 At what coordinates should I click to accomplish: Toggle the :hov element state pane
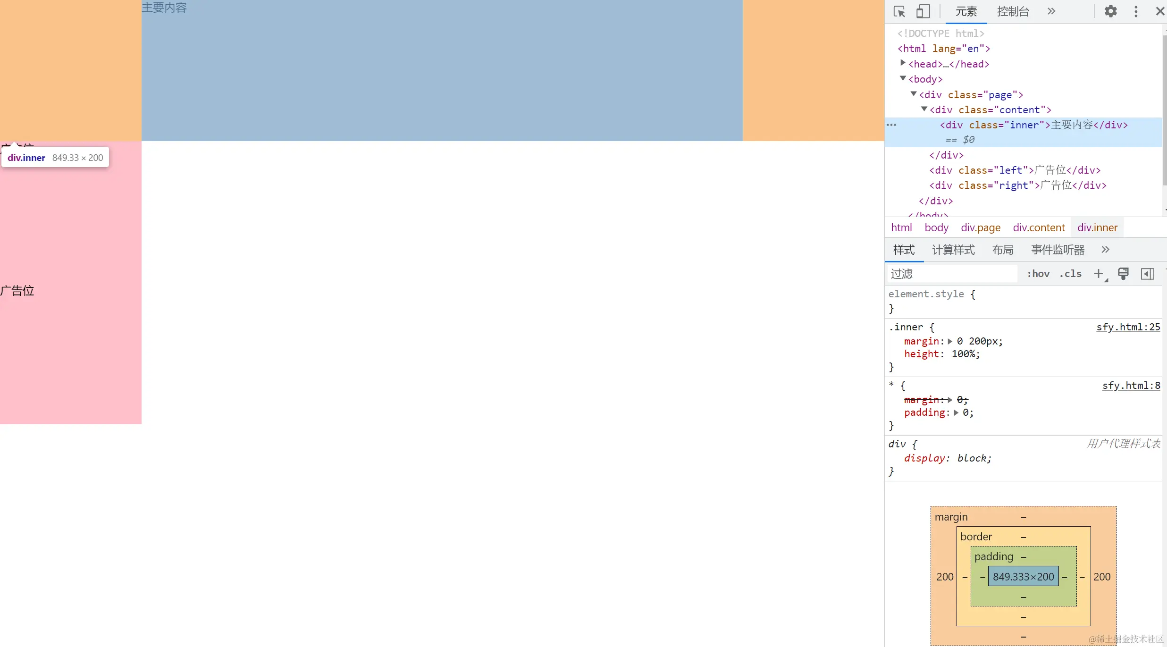pyautogui.click(x=1038, y=274)
